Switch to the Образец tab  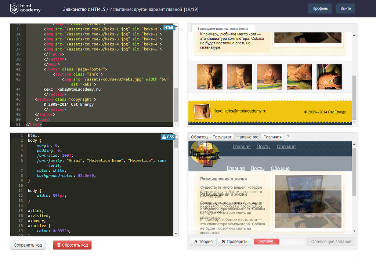(x=199, y=137)
